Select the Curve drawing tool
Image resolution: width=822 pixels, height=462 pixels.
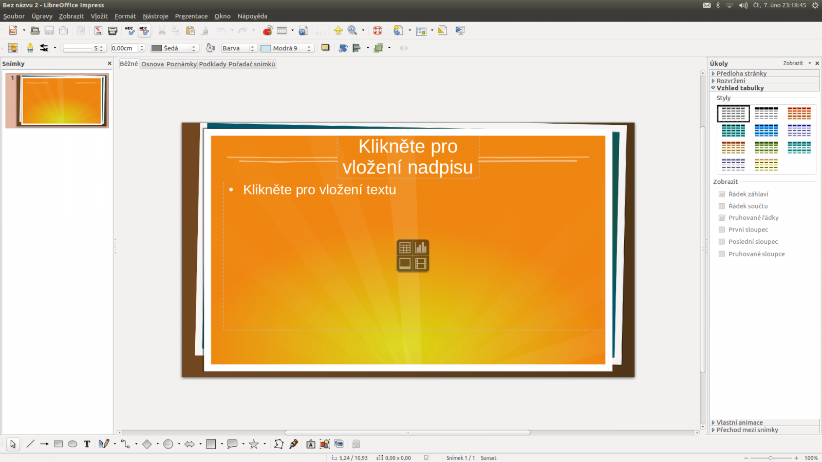[103, 444]
